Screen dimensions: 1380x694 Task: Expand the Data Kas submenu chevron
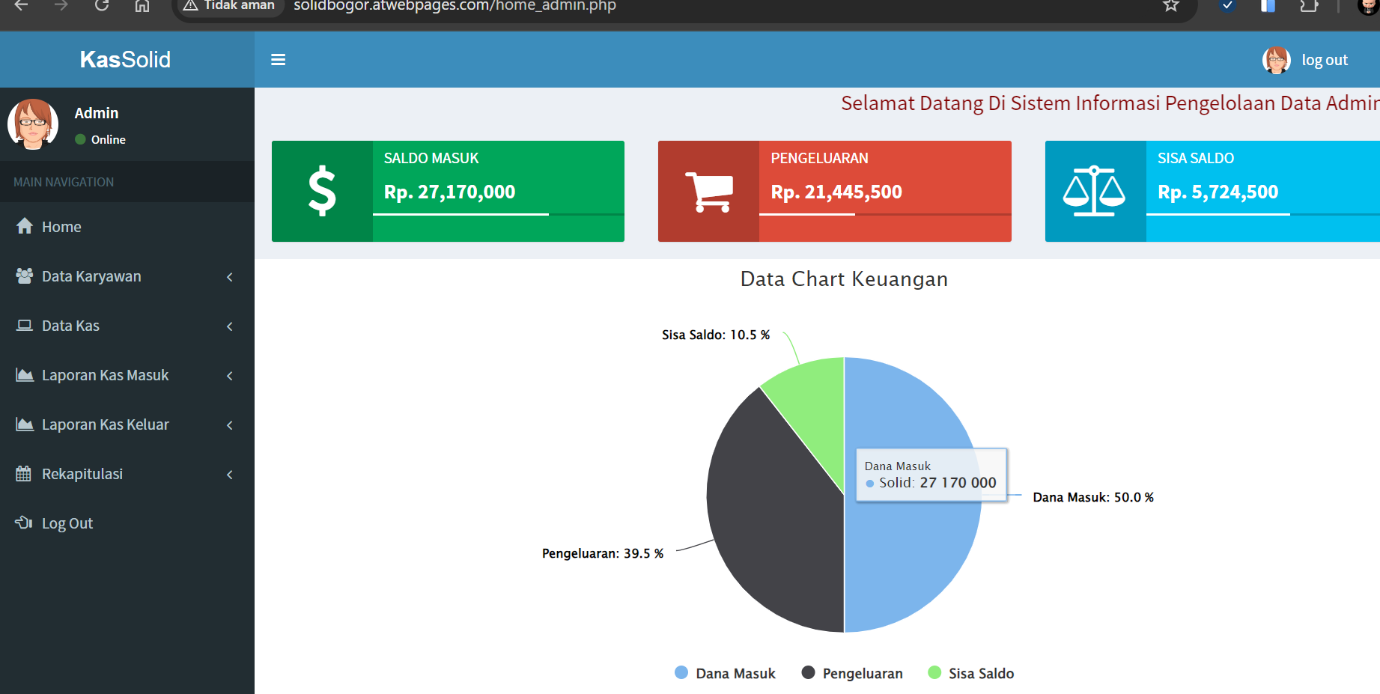point(230,326)
